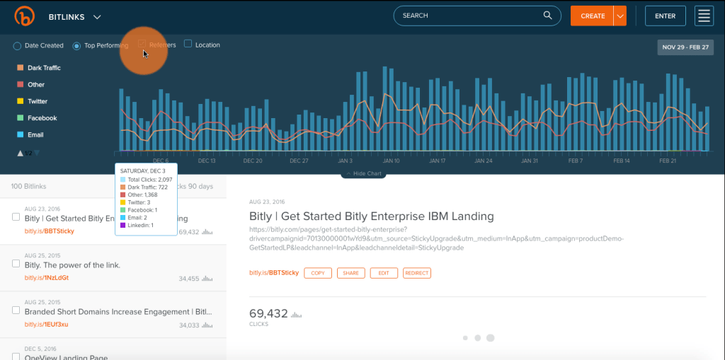Check the box for Bitly. The power of the link.
The width and height of the screenshot is (725, 360).
(x=16, y=263)
